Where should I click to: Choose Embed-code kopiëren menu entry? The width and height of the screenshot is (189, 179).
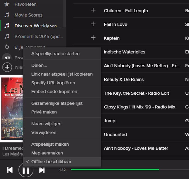62,92
